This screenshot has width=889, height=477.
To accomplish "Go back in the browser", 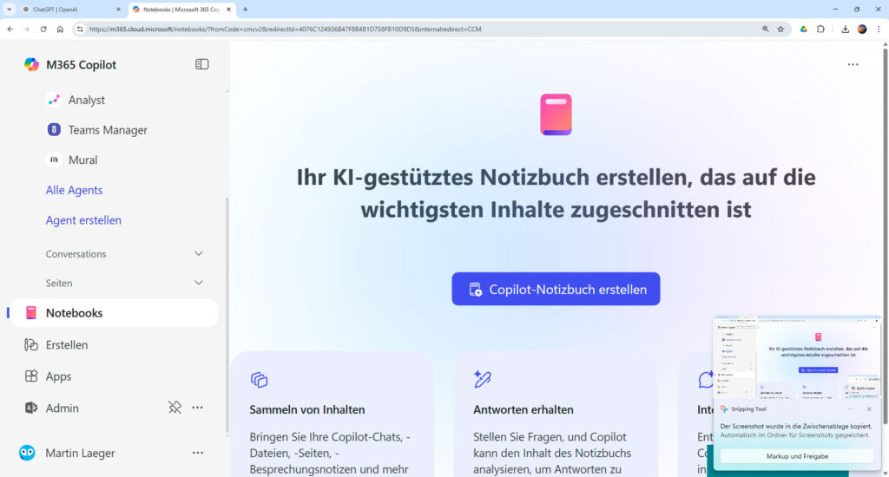I will pos(10,29).
